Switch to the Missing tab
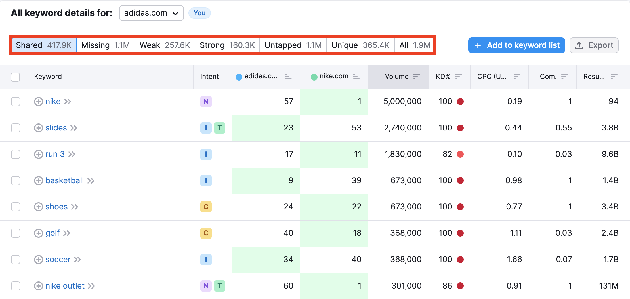The height and width of the screenshot is (299, 630). click(105, 45)
